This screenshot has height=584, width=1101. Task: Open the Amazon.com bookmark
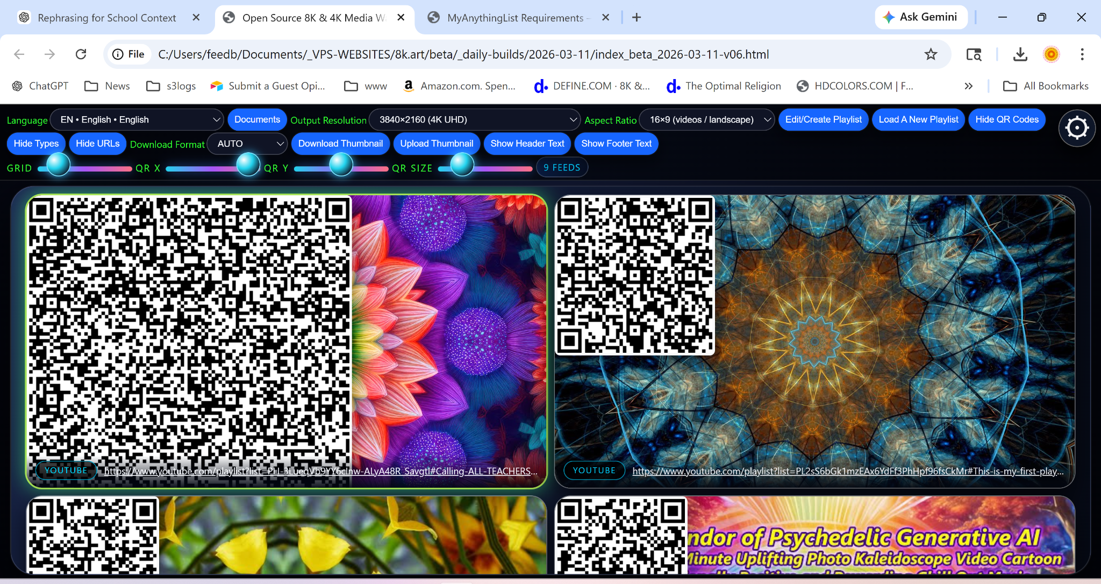tap(460, 86)
